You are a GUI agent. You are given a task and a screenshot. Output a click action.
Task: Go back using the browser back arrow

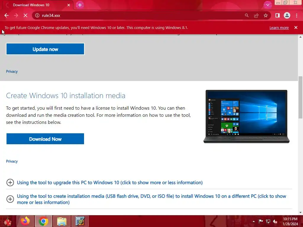pos(7,15)
